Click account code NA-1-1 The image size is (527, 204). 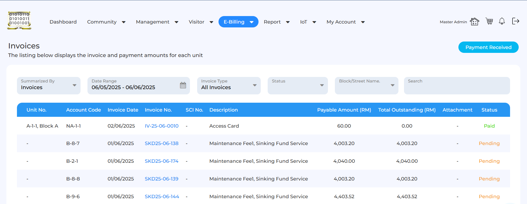pos(74,126)
